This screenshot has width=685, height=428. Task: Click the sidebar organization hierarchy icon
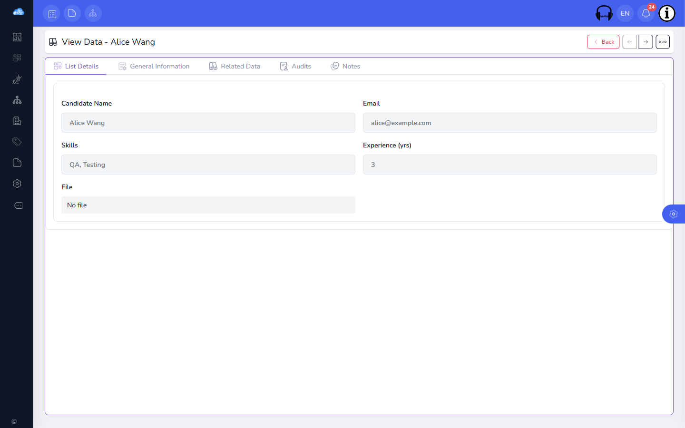(17, 100)
